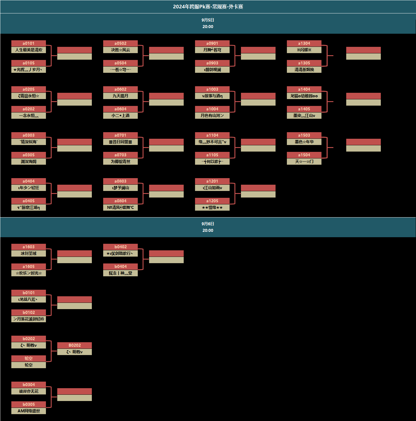Select the B0202 winner cell
Image resolution: width=416 pixels, height=421 pixels.
(x=75, y=345)
